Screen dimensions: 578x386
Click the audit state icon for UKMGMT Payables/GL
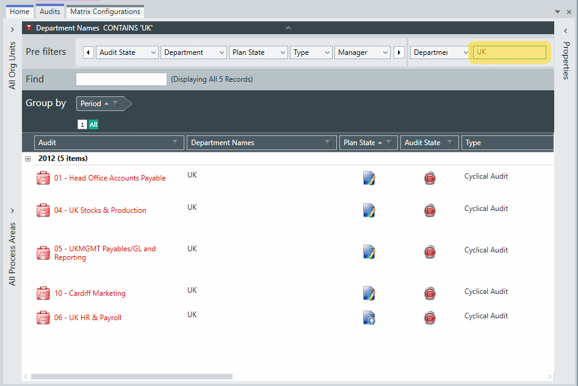click(430, 252)
